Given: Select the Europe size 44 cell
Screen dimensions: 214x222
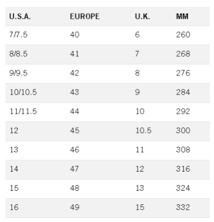Looking at the screenshot, I should tap(75, 111).
